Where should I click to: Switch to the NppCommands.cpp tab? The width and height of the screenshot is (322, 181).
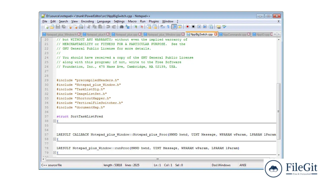235,34
